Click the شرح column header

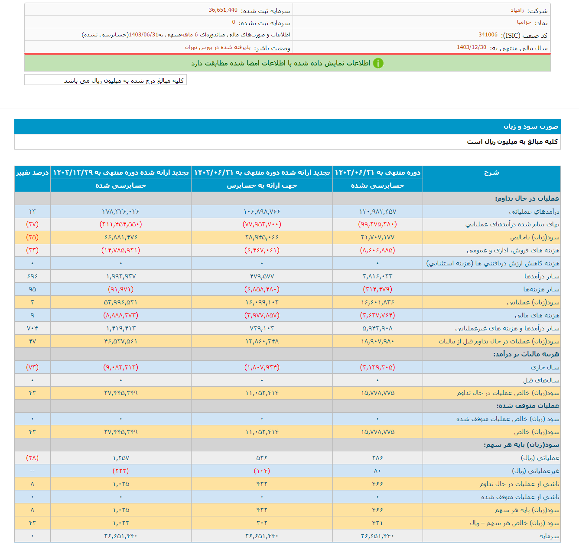[491, 173]
